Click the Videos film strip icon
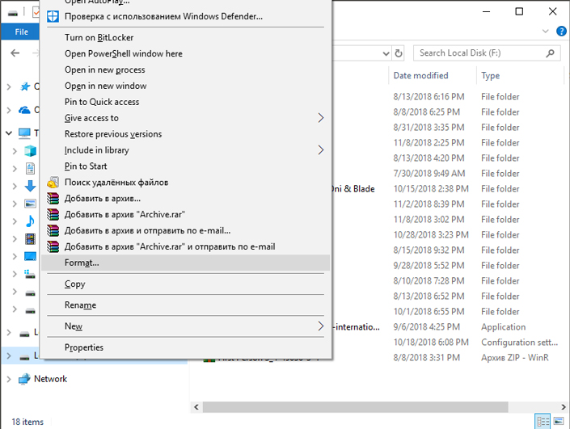This screenshot has height=429, width=570. [x=30, y=238]
